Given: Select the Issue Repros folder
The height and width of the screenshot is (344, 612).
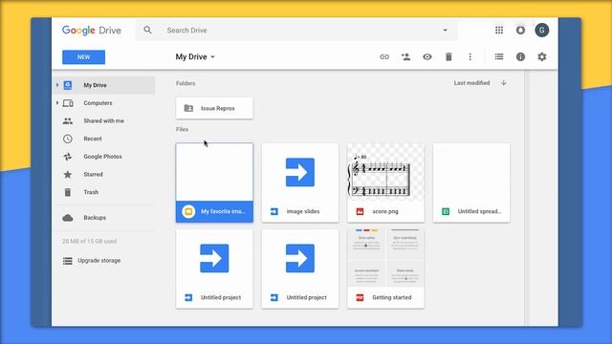Looking at the screenshot, I should [x=214, y=108].
